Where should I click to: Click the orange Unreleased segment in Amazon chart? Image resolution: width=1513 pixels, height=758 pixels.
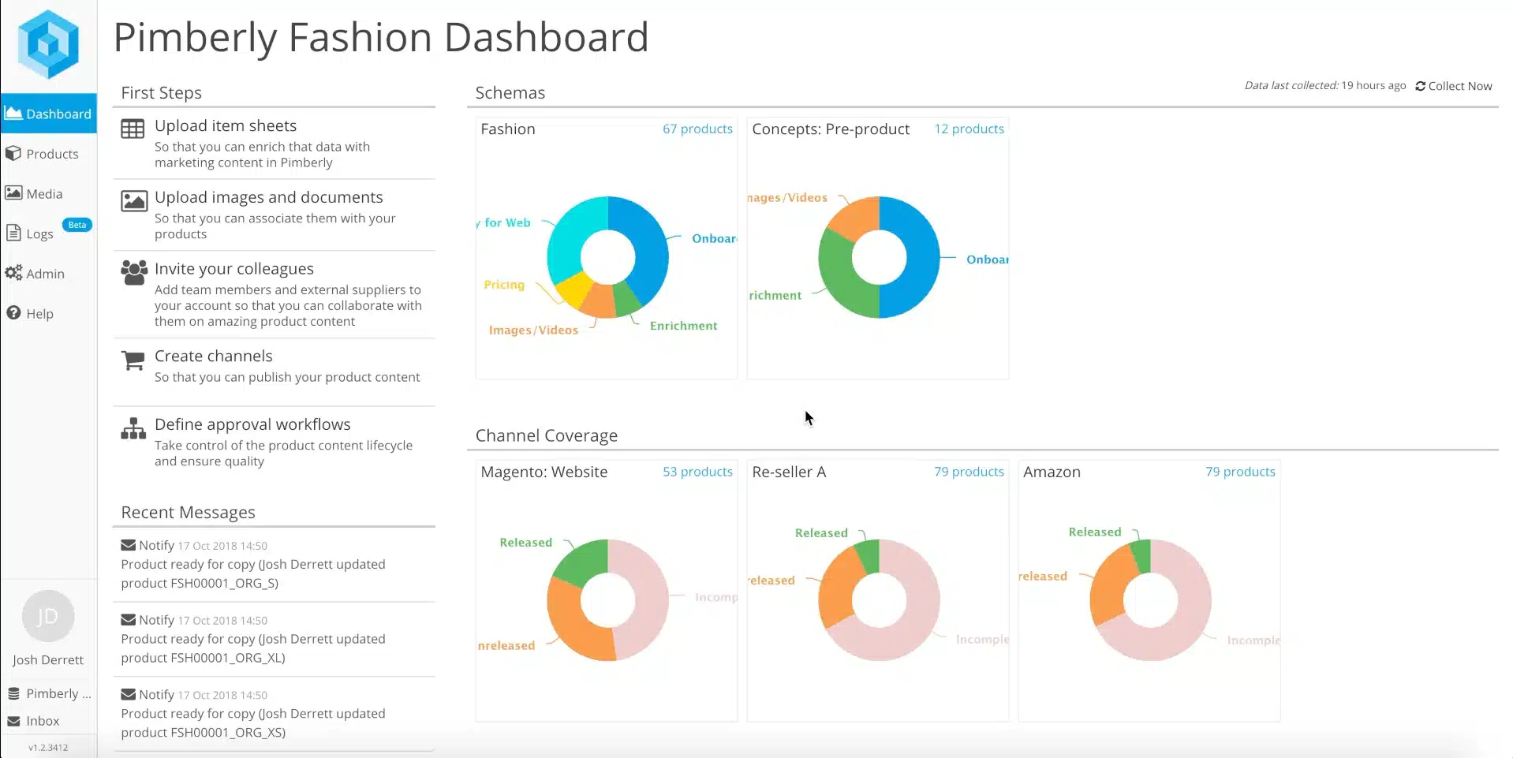[x=1112, y=585]
